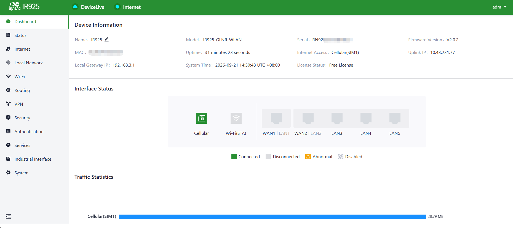The image size is (513, 228).
Task: Click the Uptime 31 minutes 23 seconds value
Action: [228, 52]
